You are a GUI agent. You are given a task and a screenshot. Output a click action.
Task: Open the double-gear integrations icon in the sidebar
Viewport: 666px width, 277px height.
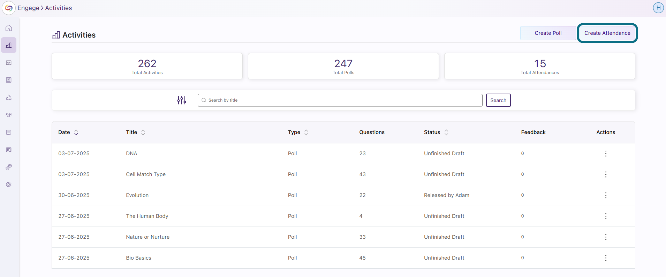[9, 167]
